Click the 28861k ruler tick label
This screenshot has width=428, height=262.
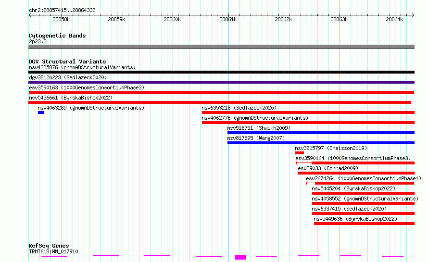228,19
